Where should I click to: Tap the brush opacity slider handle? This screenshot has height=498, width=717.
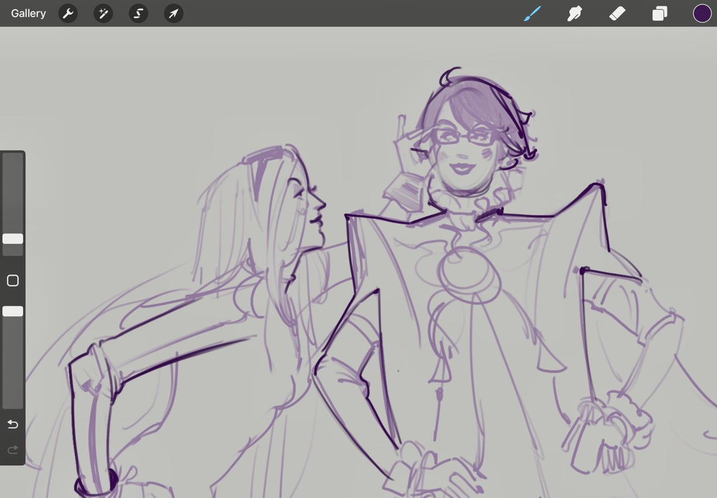(13, 311)
